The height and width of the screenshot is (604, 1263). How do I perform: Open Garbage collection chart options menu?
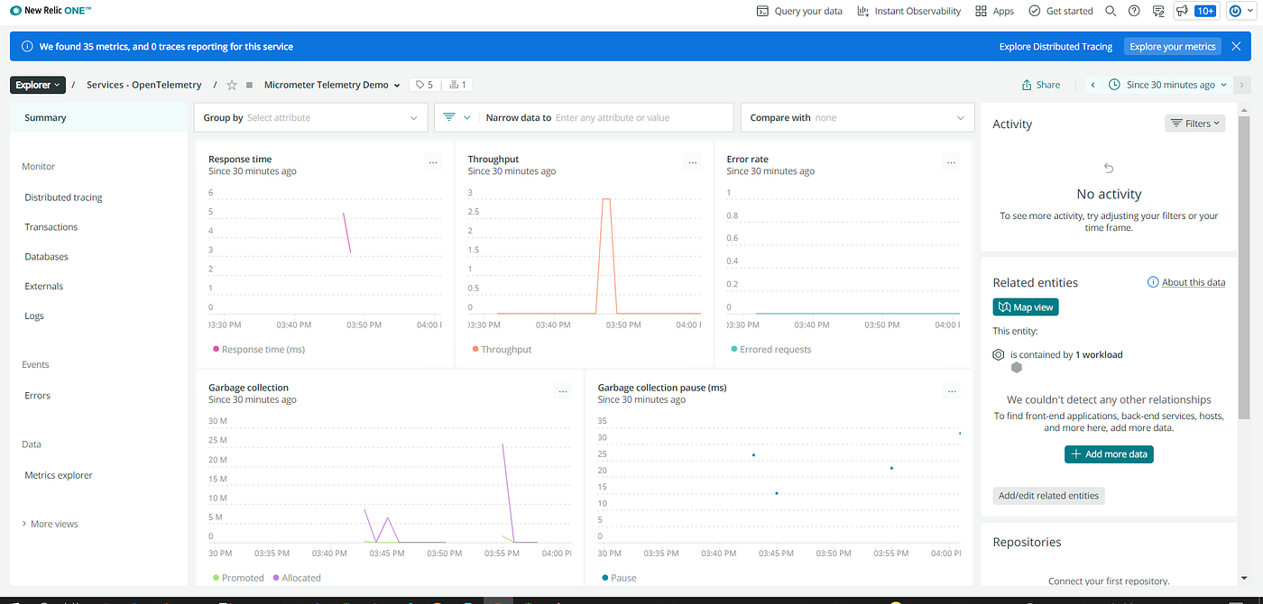[563, 391]
